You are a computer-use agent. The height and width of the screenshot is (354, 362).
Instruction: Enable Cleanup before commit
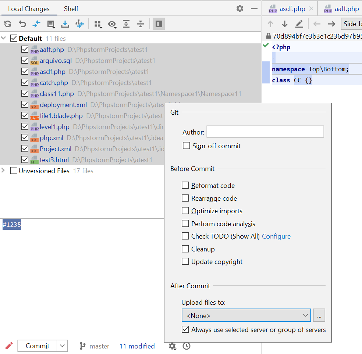coord(185,249)
